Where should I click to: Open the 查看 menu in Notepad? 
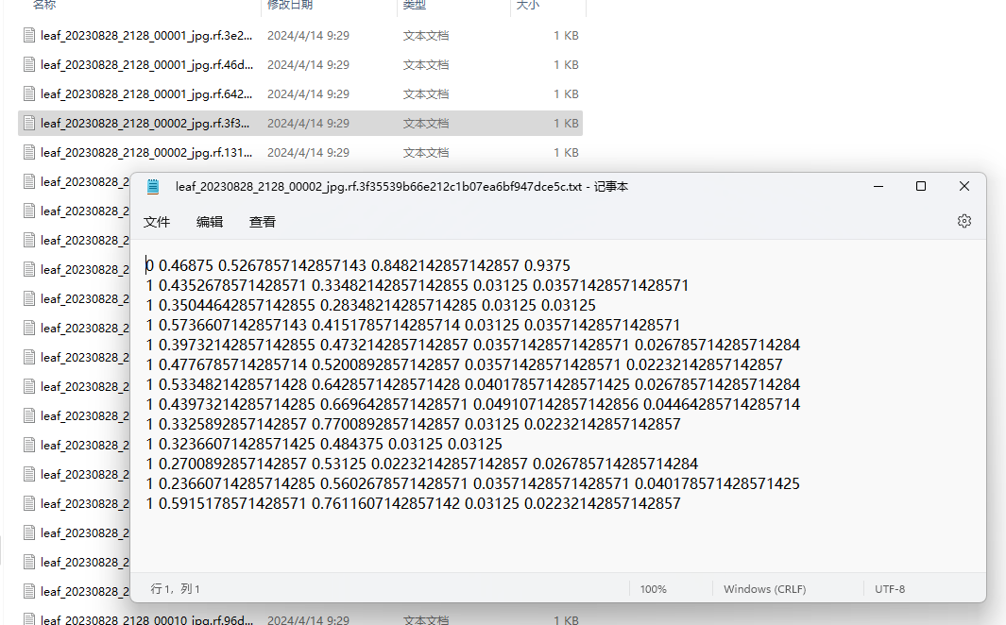coord(263,222)
